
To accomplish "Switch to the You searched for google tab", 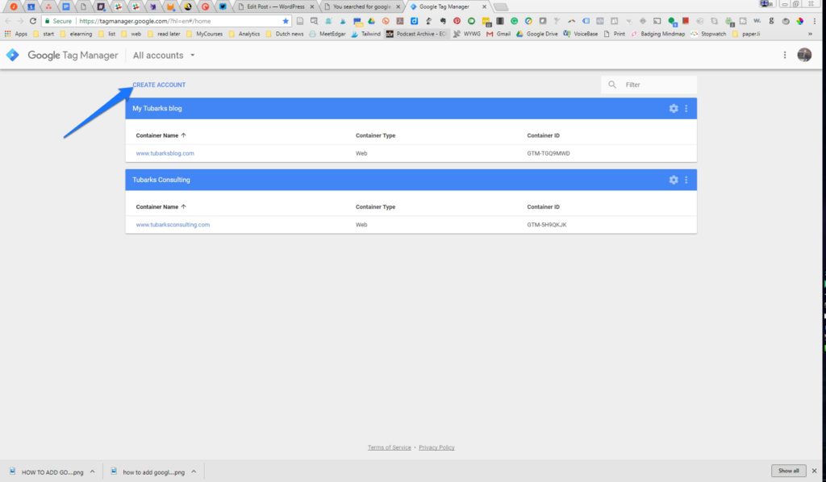I will point(361,6).
